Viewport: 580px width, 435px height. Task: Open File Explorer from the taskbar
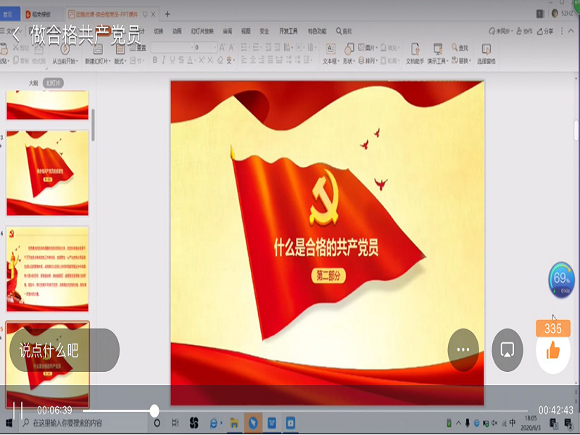[x=234, y=423]
